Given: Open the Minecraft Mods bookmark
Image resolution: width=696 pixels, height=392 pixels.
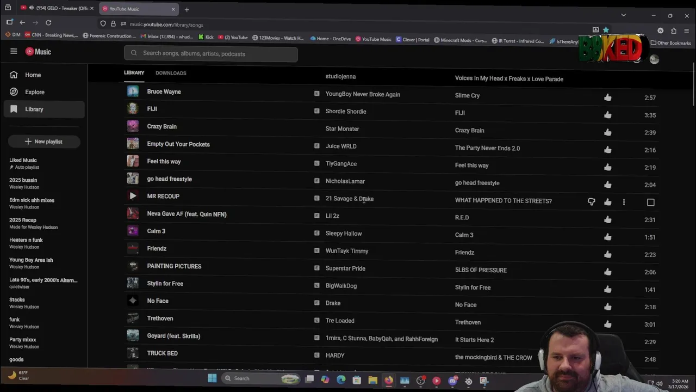Looking at the screenshot, I should pos(461,40).
